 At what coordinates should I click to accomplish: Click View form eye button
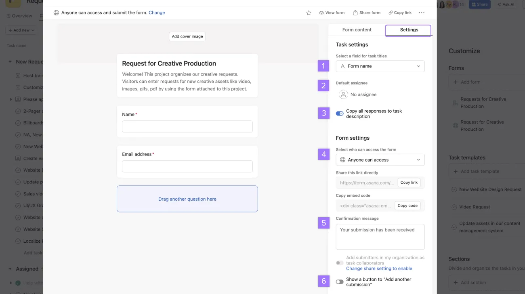[332, 13]
